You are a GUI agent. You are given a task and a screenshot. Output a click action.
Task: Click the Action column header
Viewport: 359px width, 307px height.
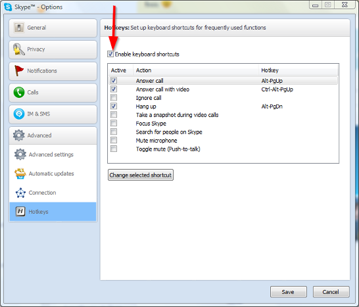(x=196, y=70)
